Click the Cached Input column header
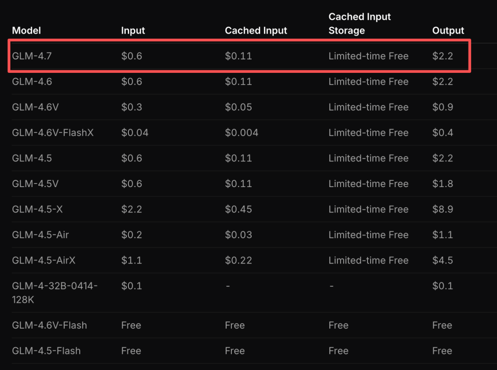Screen dimensions: 497x370 tap(256, 30)
